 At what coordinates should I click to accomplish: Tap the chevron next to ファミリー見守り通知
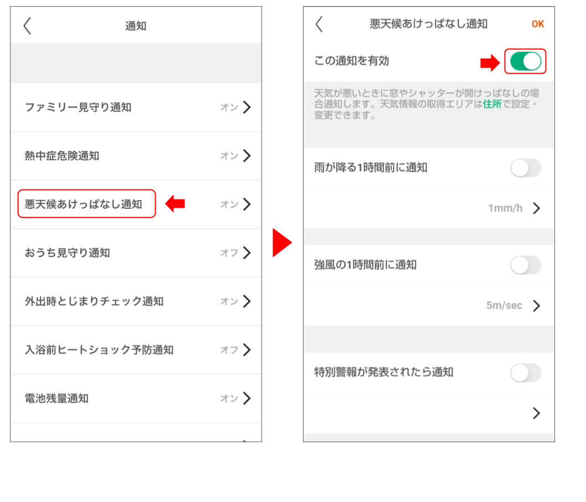(248, 107)
